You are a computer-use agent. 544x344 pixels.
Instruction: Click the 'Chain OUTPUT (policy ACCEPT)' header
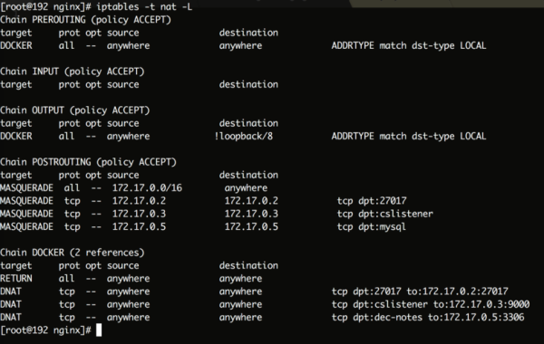click(x=75, y=110)
